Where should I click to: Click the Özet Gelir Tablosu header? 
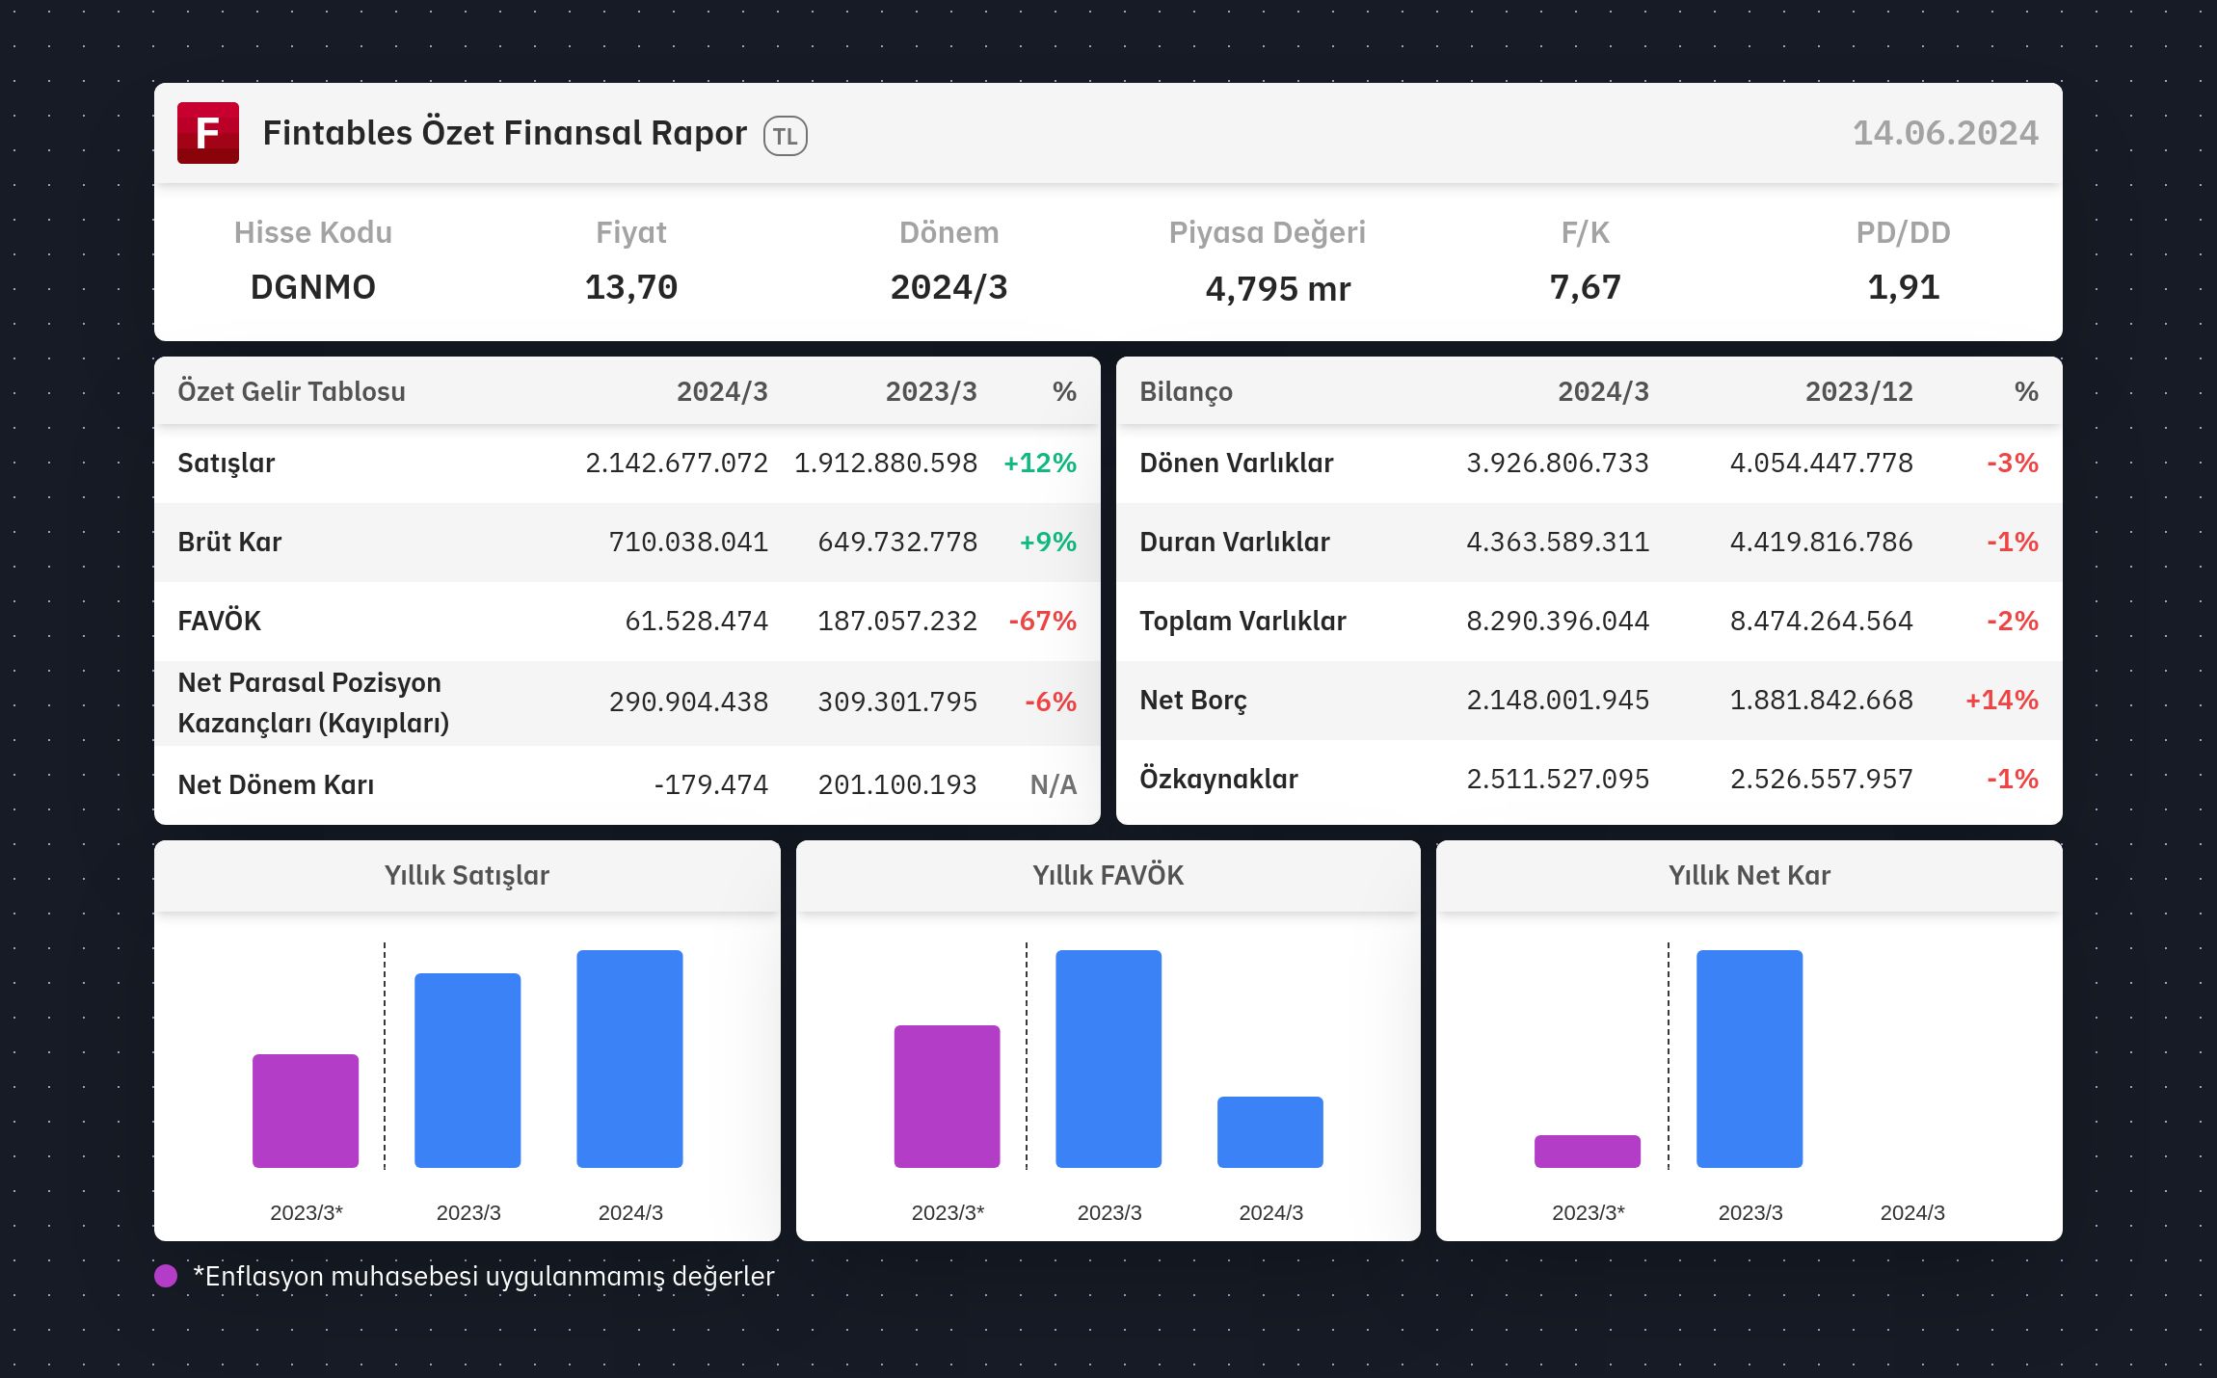292,392
